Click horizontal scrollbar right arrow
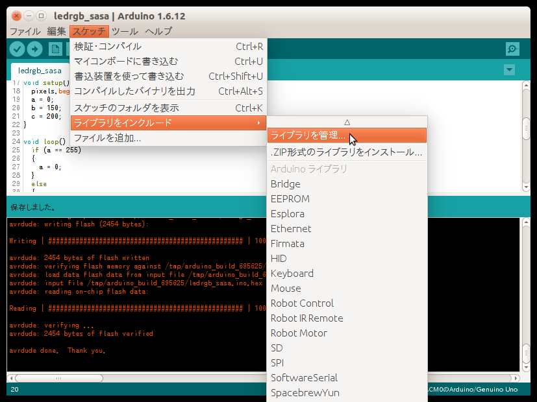The height and width of the screenshot is (402, 537). (x=516, y=379)
